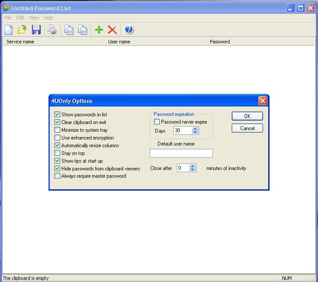Click the Default user name text field
318x282 pixels.
point(181,153)
